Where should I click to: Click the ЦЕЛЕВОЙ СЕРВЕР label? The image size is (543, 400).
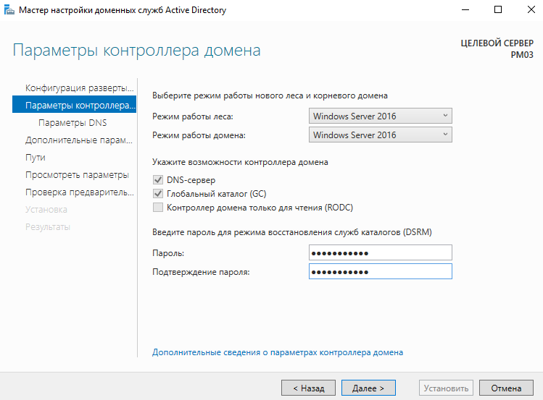[497, 43]
